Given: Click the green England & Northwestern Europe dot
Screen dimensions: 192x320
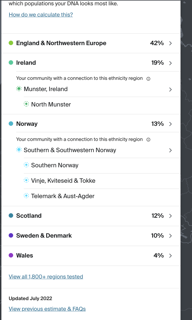Looking at the screenshot, I should point(11,43).
